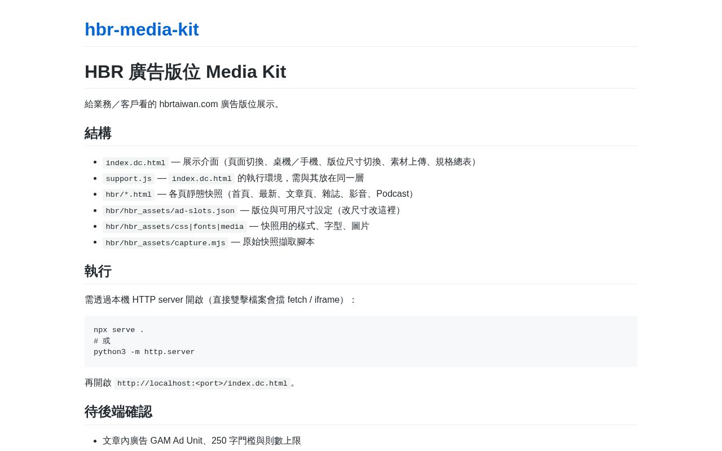This screenshot has width=722, height=451.
Task: Select hbr/hbr_assets/capture.mjs code label
Action: tap(165, 243)
